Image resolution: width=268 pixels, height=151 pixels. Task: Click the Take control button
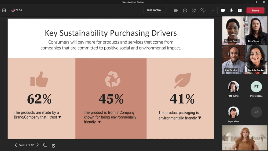pos(154,10)
